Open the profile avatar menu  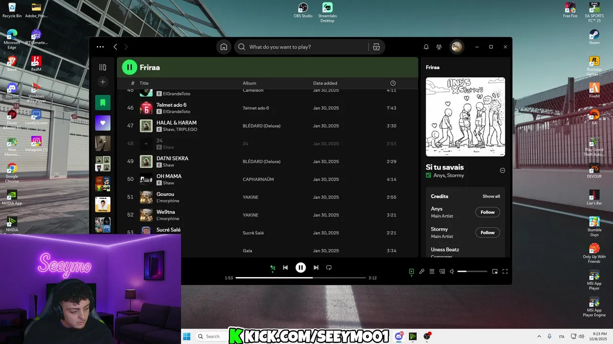[x=456, y=47]
